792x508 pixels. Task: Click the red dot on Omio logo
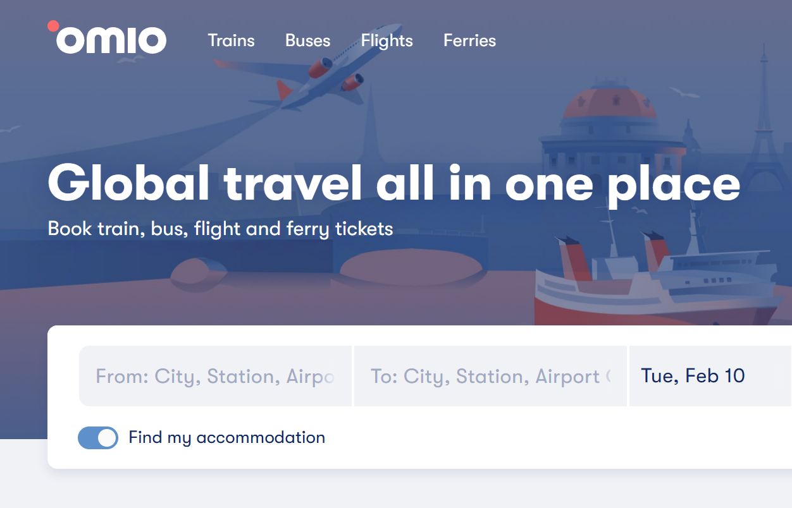[x=53, y=26]
